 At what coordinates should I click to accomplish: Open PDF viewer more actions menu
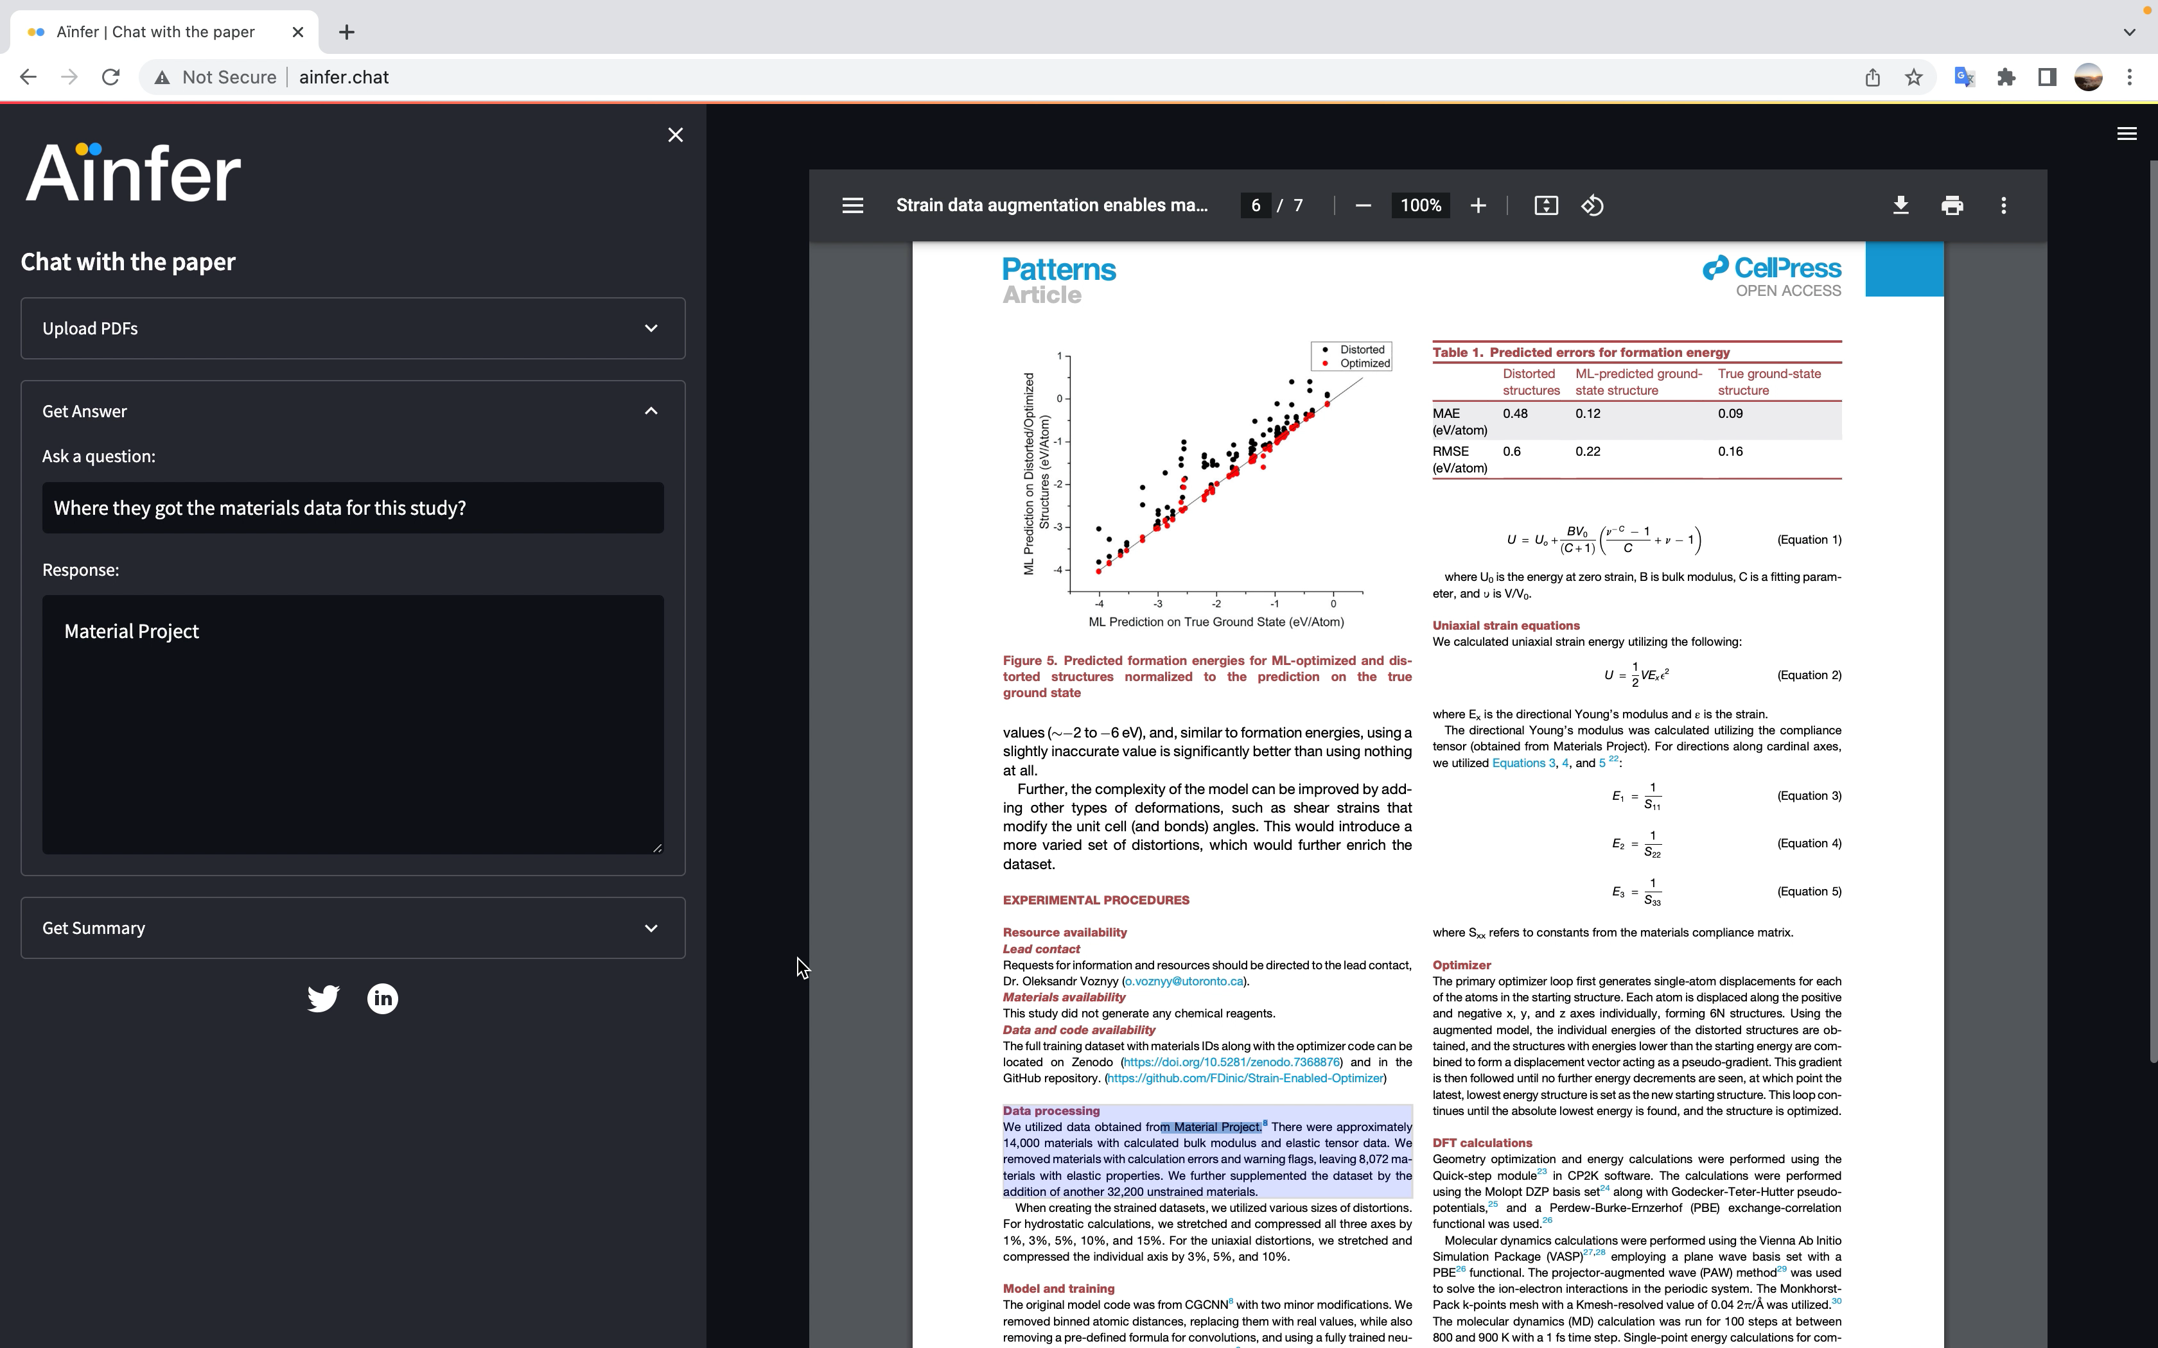(2004, 206)
